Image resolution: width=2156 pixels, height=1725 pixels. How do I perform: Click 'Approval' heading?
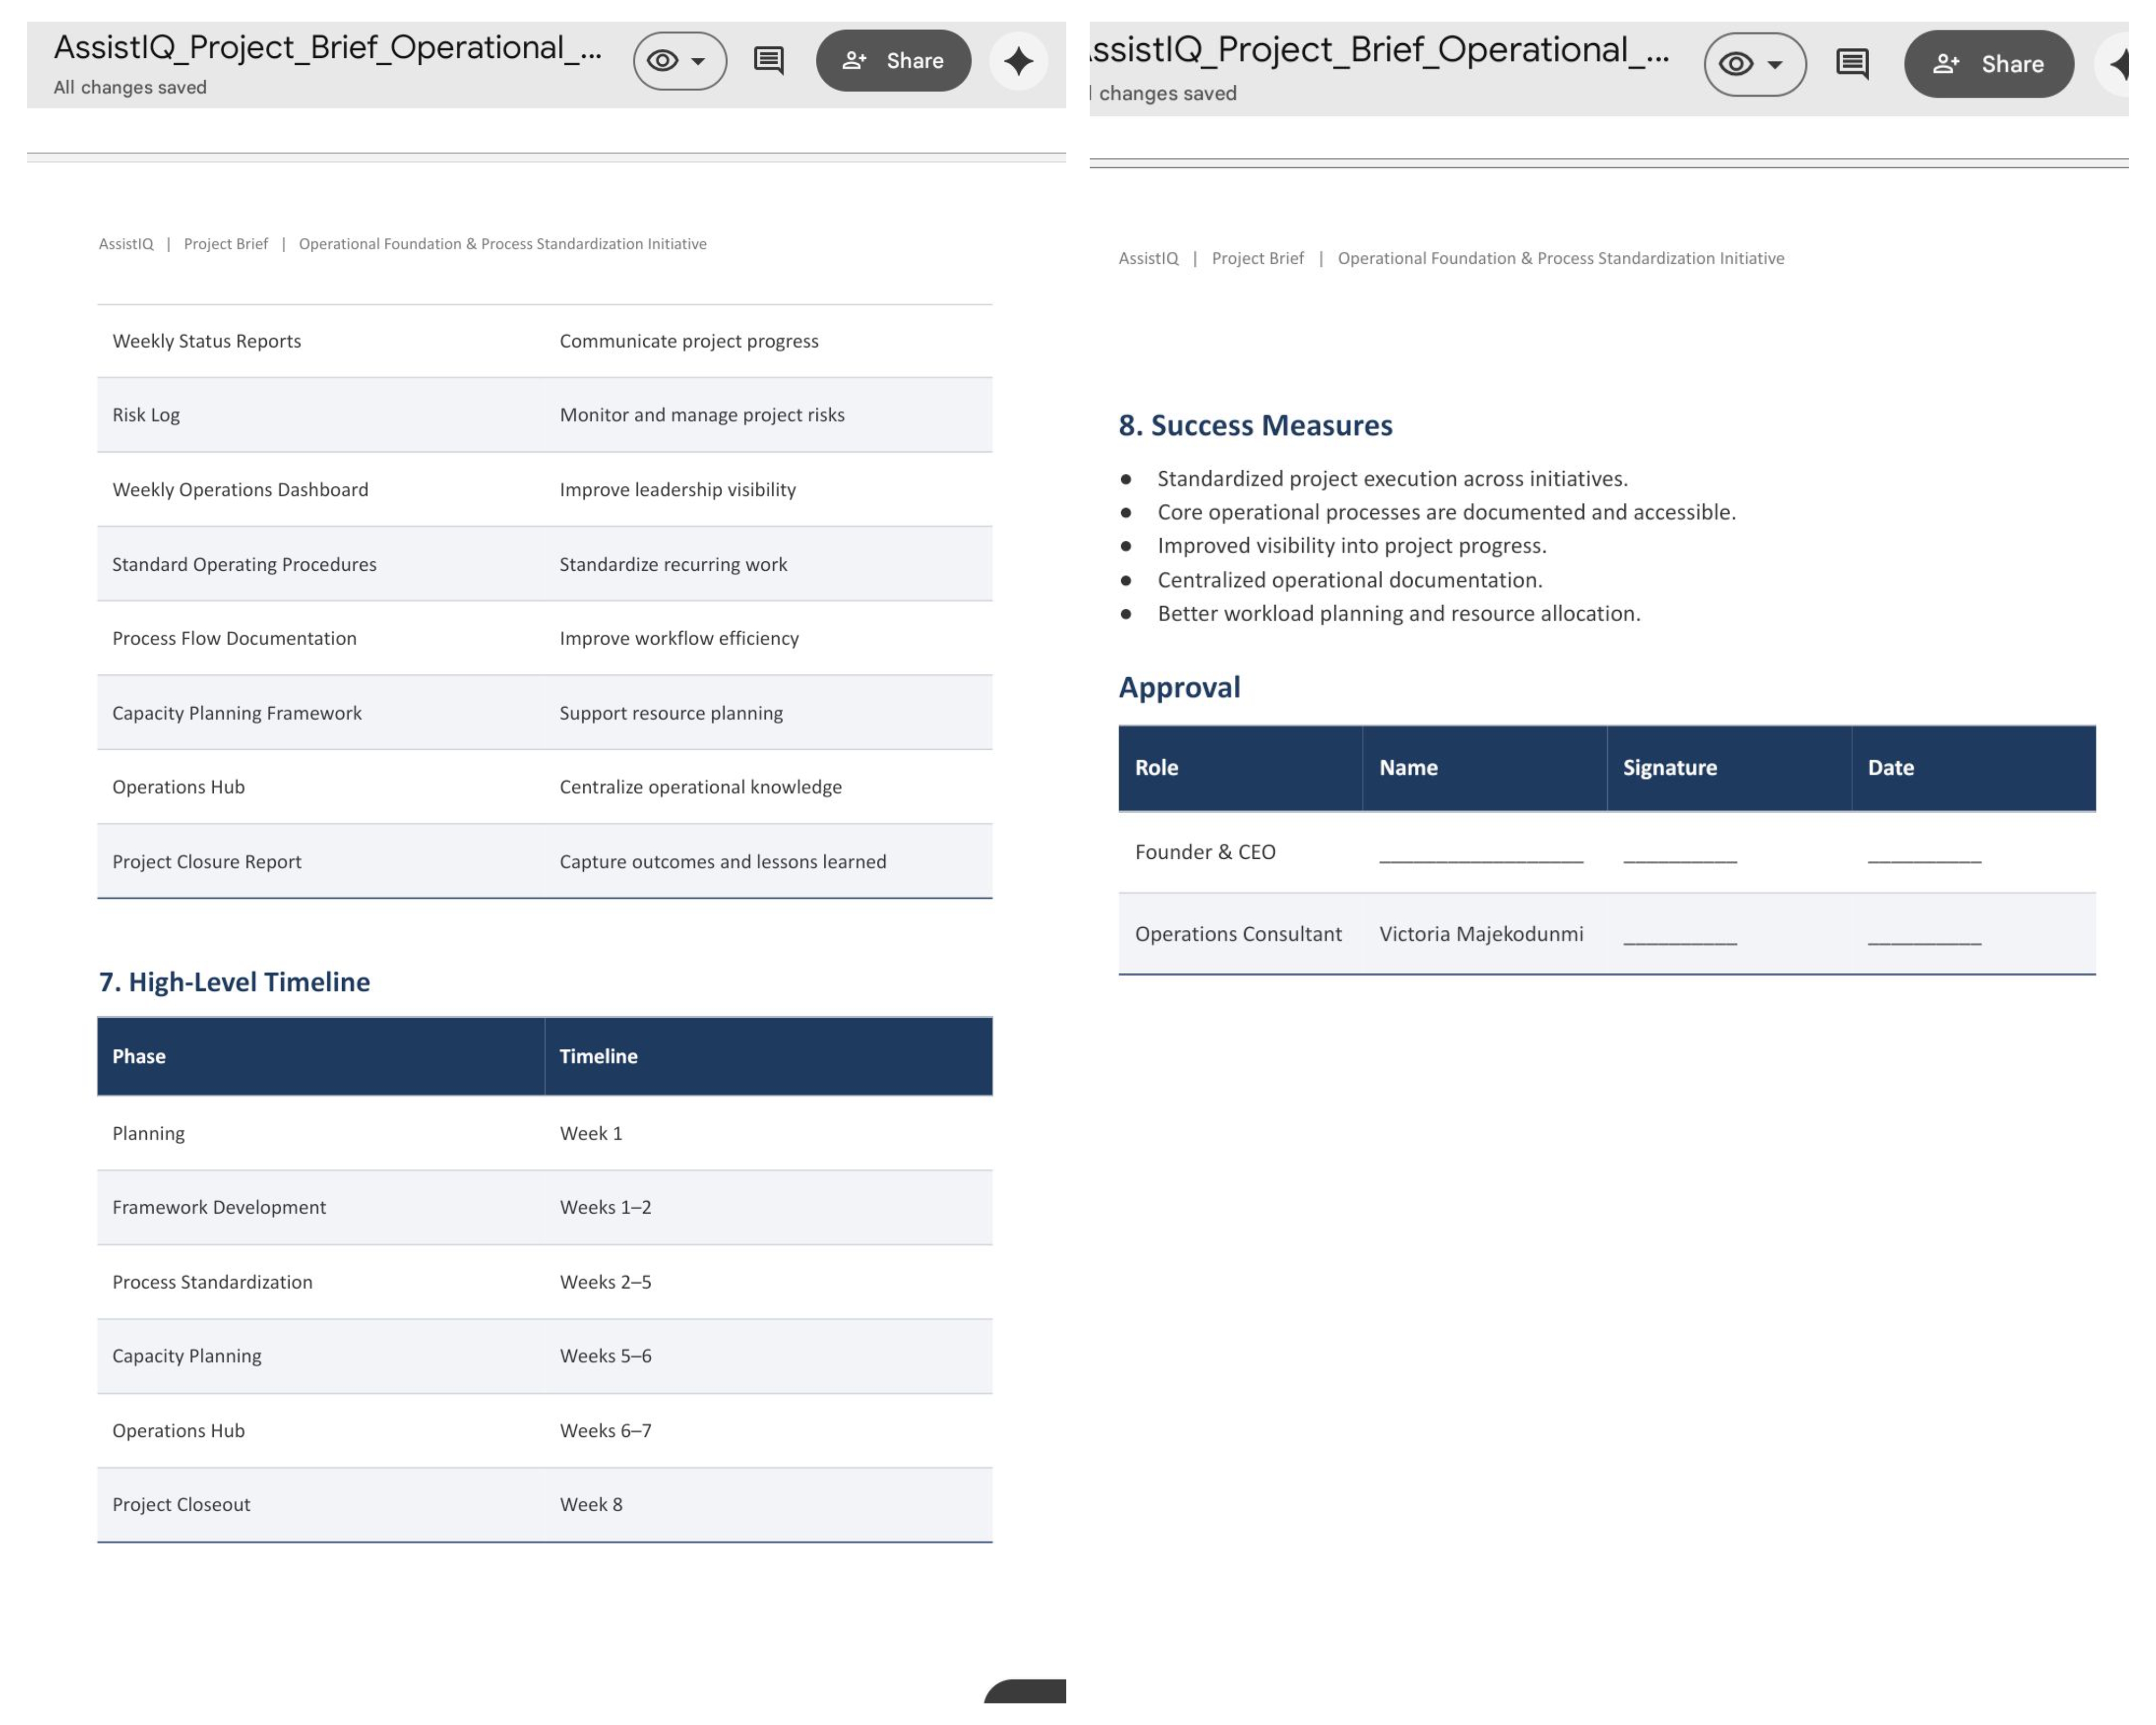click(1179, 687)
